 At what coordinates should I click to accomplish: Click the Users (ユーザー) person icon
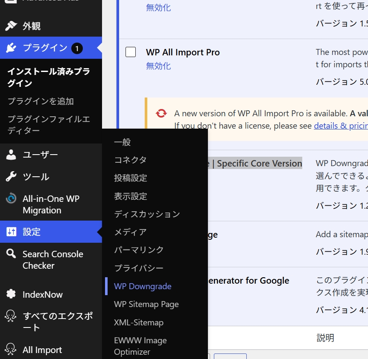(x=11, y=155)
